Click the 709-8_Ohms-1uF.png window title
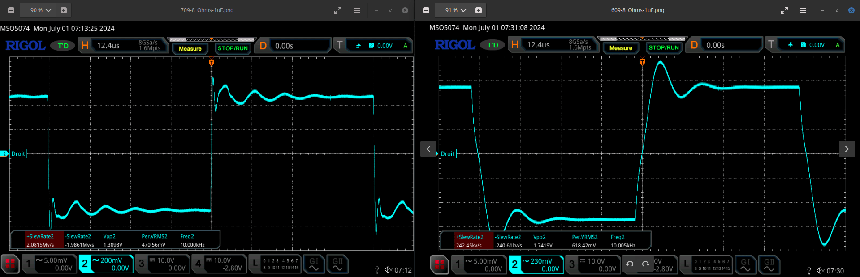 (207, 10)
